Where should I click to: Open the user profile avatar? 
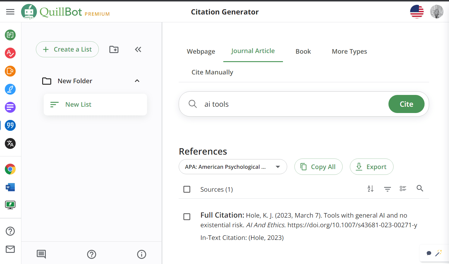pyautogui.click(x=437, y=12)
